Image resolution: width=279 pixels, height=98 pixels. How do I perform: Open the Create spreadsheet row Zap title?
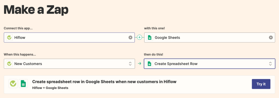pyautogui.click(x=104, y=82)
